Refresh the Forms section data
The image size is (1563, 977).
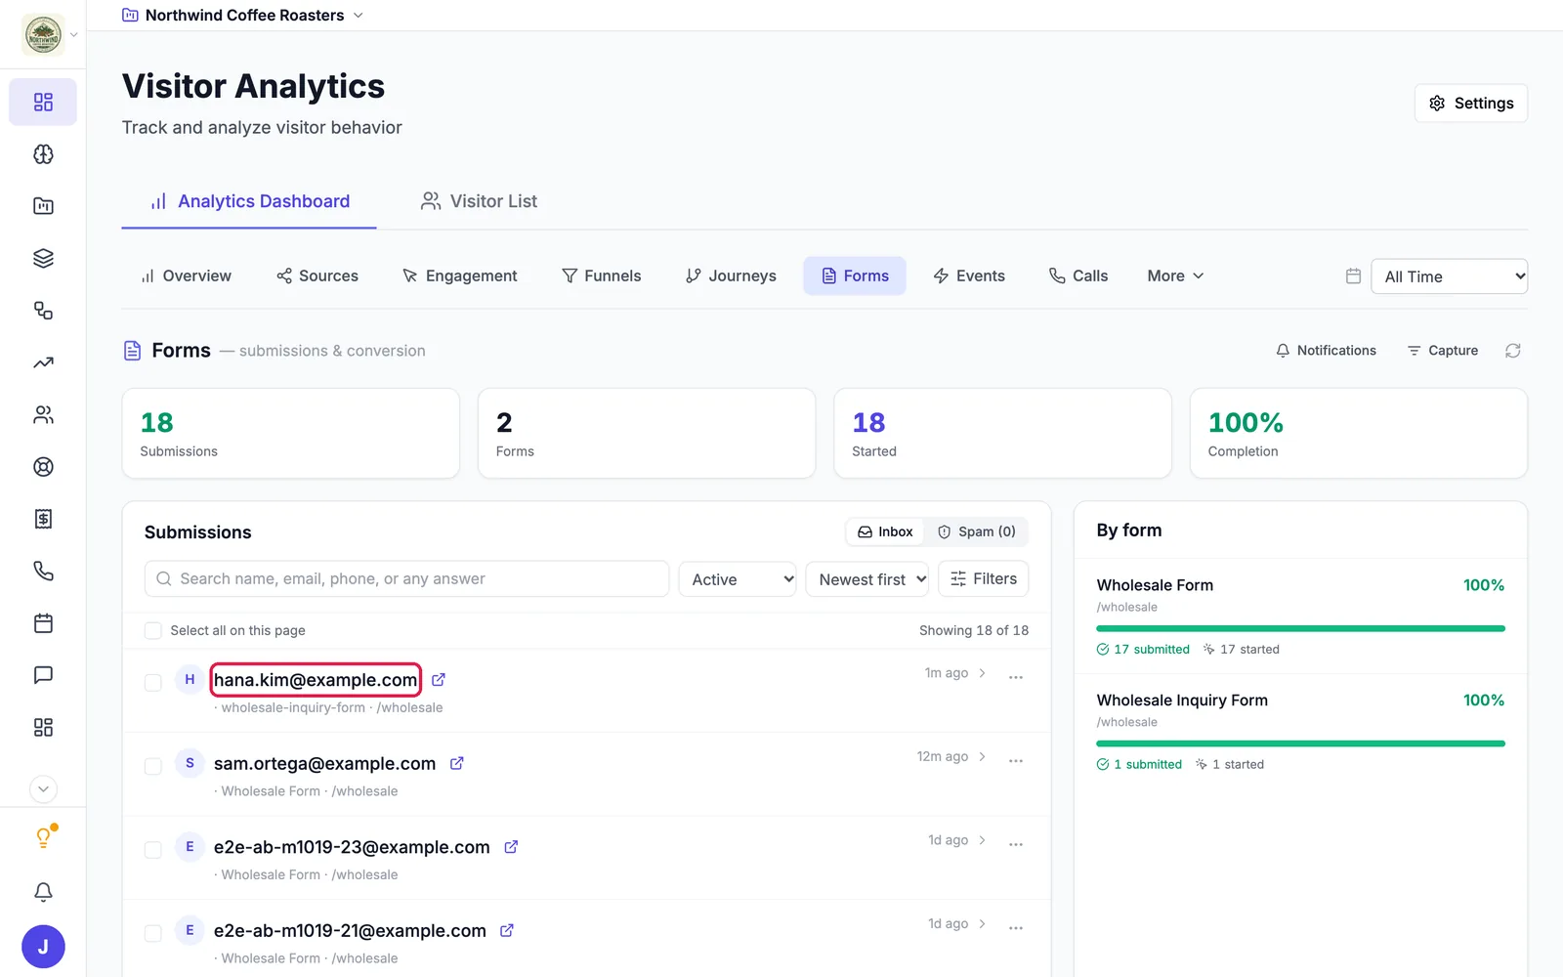click(1513, 351)
